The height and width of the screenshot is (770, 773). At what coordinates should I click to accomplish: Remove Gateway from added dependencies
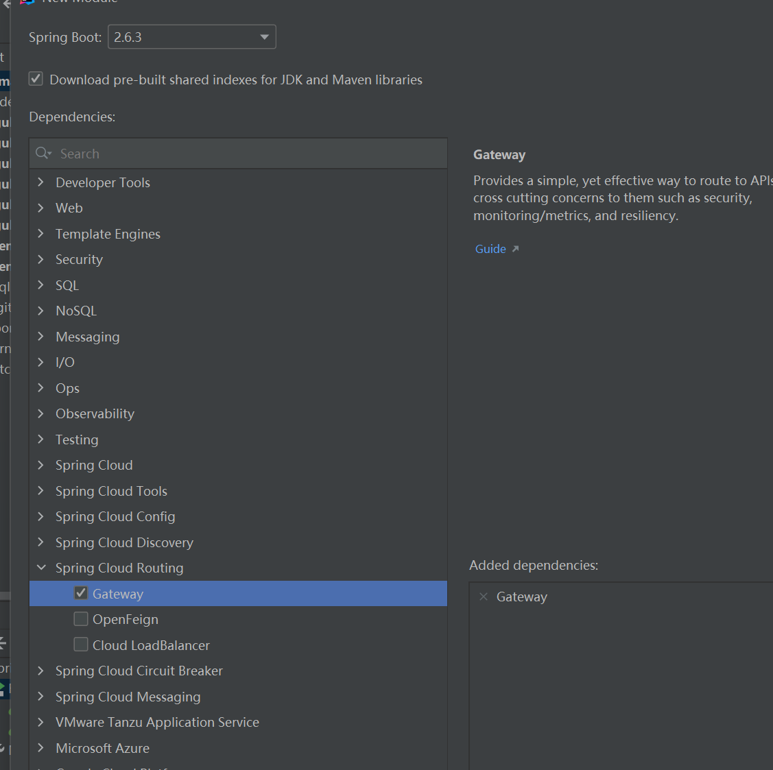tap(484, 597)
